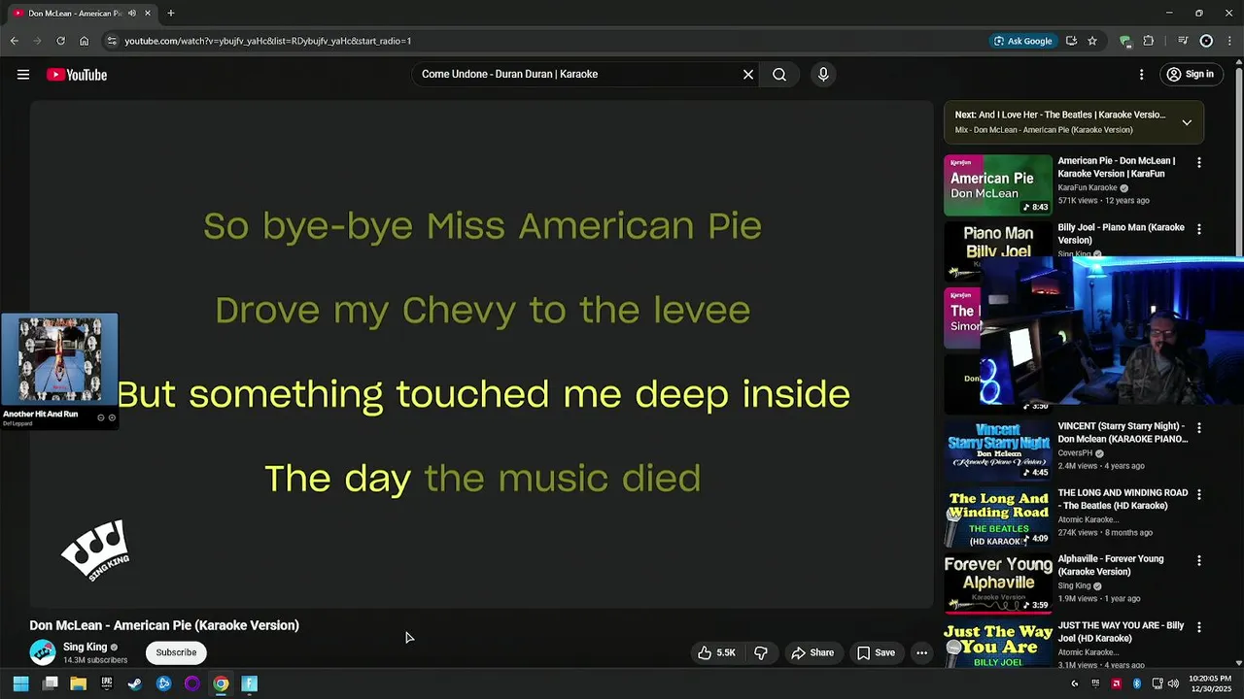Open the Windows Start menu
The image size is (1244, 699).
pyautogui.click(x=21, y=683)
